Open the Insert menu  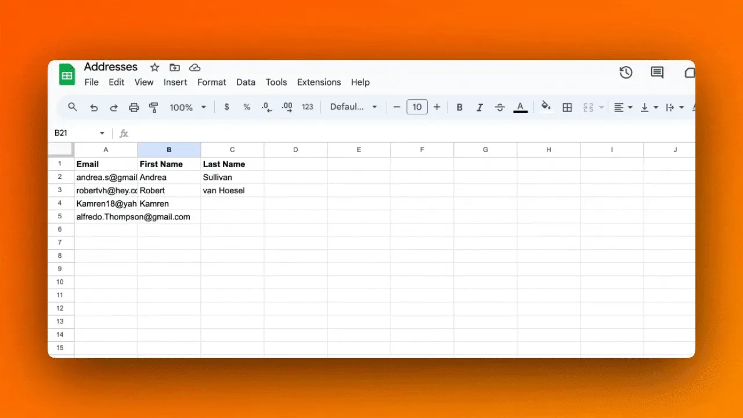175,82
